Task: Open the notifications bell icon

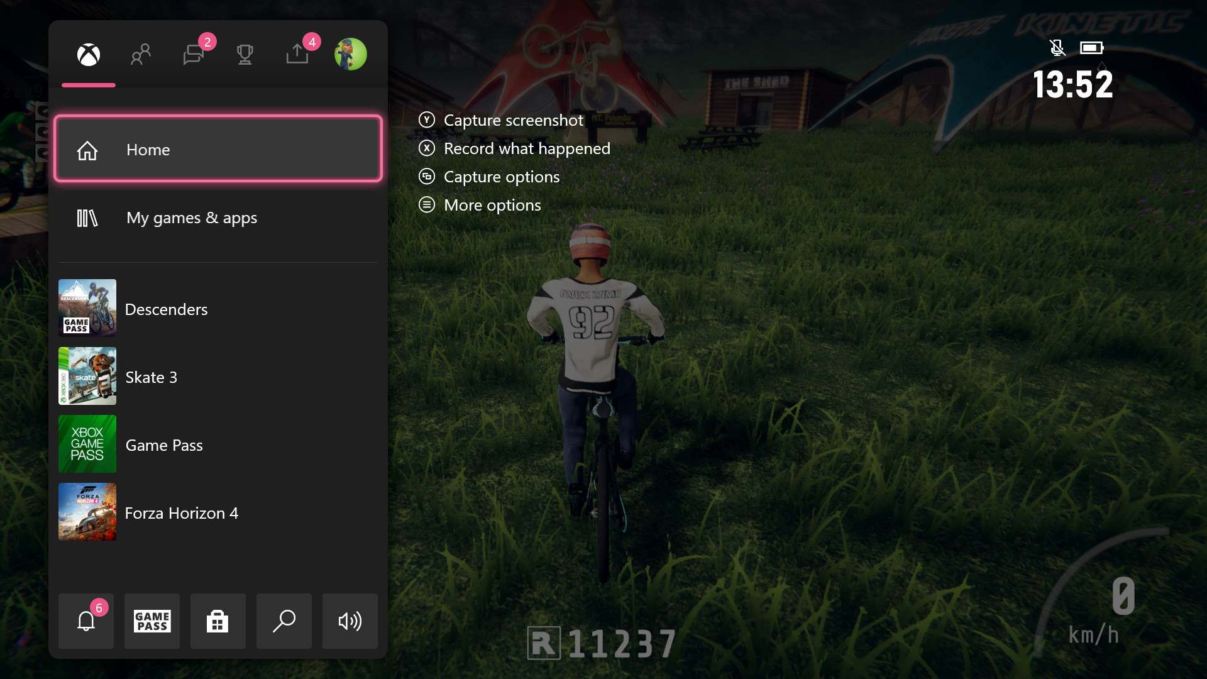Action: [x=85, y=620]
